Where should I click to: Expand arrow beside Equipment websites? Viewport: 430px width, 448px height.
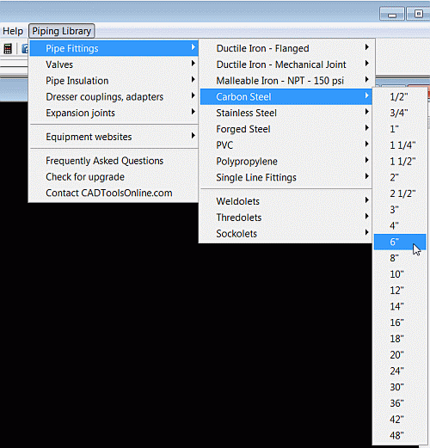point(193,136)
